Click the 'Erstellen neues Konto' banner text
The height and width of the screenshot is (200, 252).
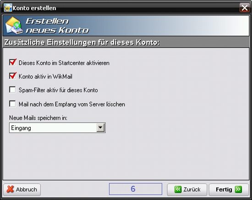[57, 26]
